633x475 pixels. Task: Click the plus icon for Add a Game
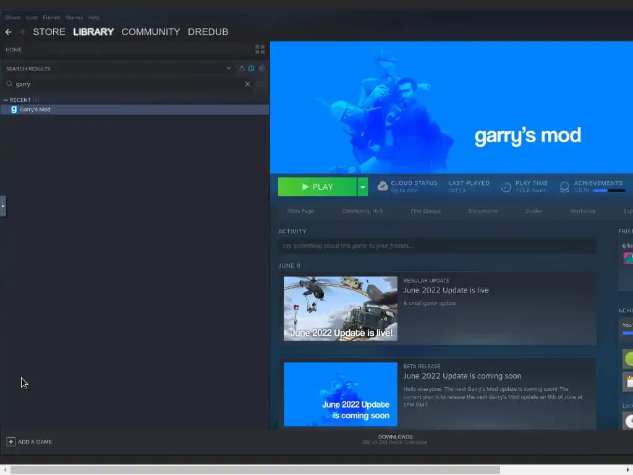coord(11,442)
